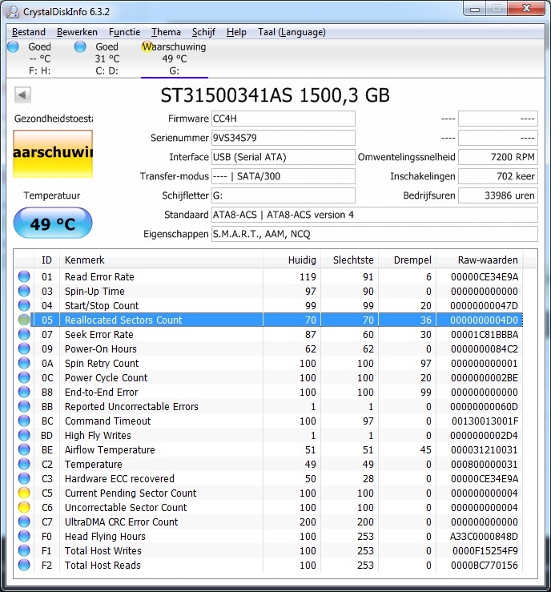Image resolution: width=551 pixels, height=592 pixels.
Task: Open the Taal (Language) menu
Action: [292, 32]
